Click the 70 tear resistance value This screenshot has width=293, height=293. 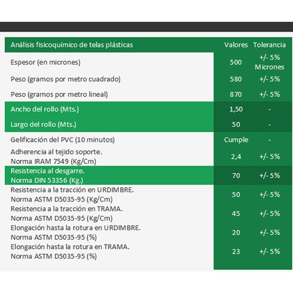tap(236, 176)
